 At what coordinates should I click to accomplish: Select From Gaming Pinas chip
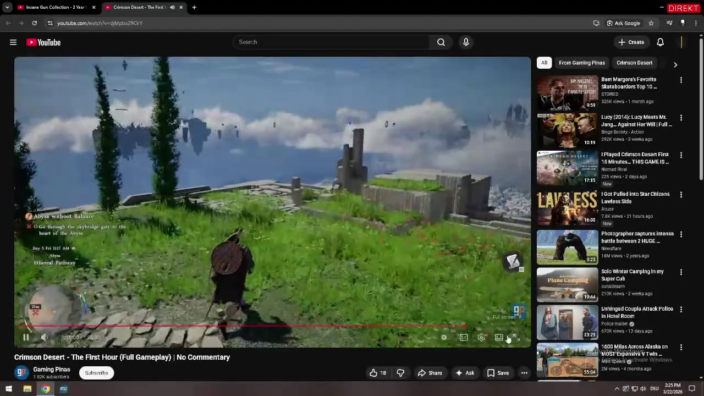pos(582,63)
